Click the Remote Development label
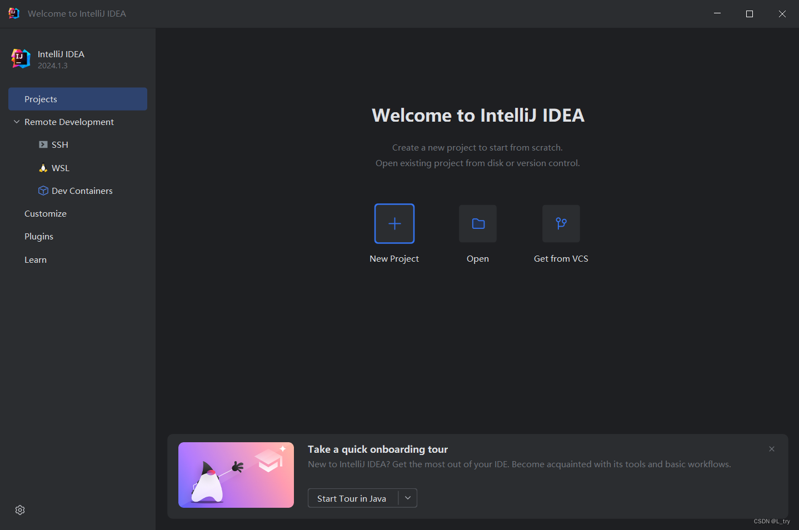The height and width of the screenshot is (530, 799). coord(69,122)
